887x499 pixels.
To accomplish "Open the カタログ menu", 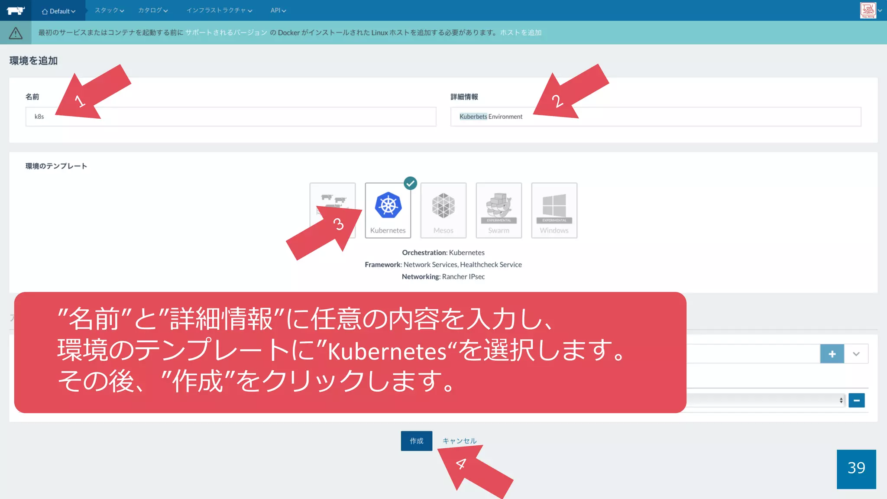I will [153, 10].
